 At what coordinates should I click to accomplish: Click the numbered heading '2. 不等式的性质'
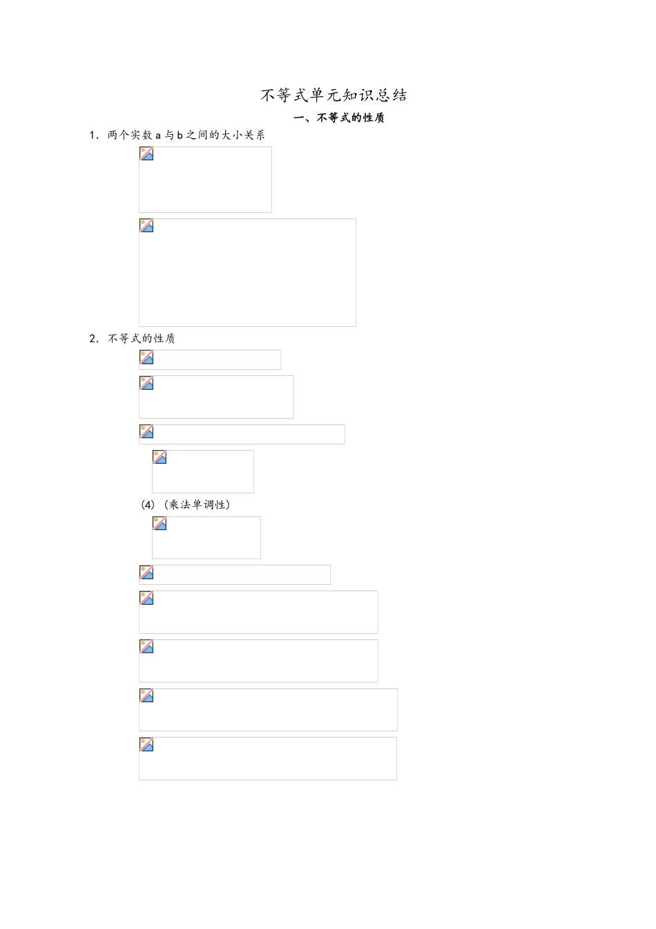tap(133, 339)
